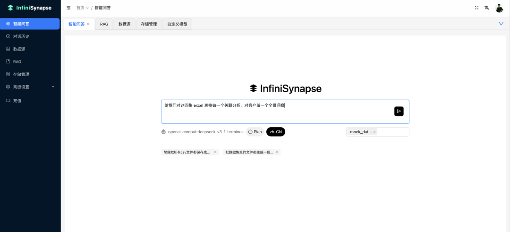Dismiss the 把数据集里的文件 suggestion
The image size is (510, 232).
click(277, 152)
